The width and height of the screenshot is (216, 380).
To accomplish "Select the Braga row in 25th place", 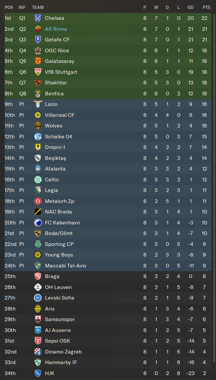I will (x=108, y=276).
